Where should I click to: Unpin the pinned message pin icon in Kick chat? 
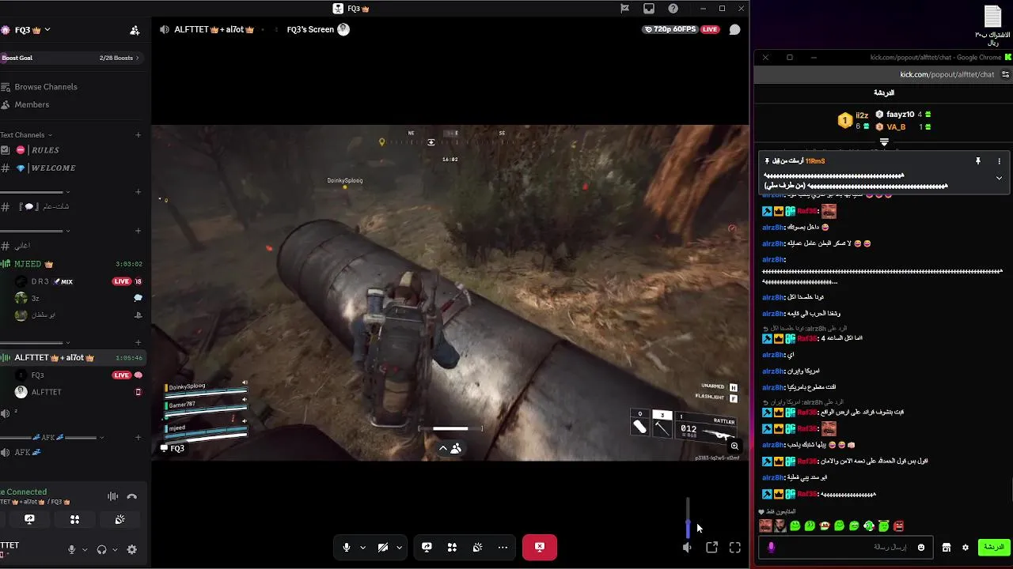click(978, 160)
